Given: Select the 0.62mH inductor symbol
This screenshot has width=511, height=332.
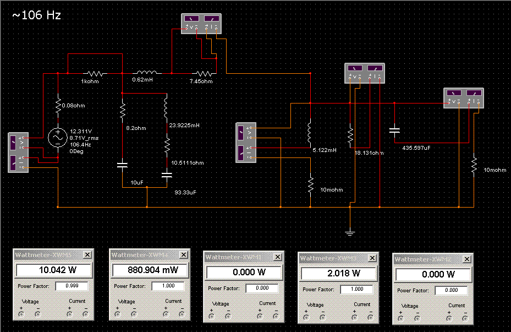Looking at the screenshot, I should click(x=147, y=72).
